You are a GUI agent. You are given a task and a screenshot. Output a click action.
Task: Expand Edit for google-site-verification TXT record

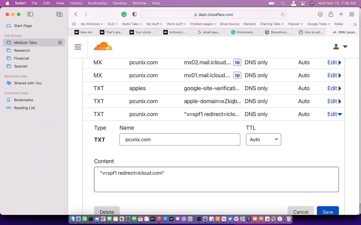pyautogui.click(x=334, y=88)
